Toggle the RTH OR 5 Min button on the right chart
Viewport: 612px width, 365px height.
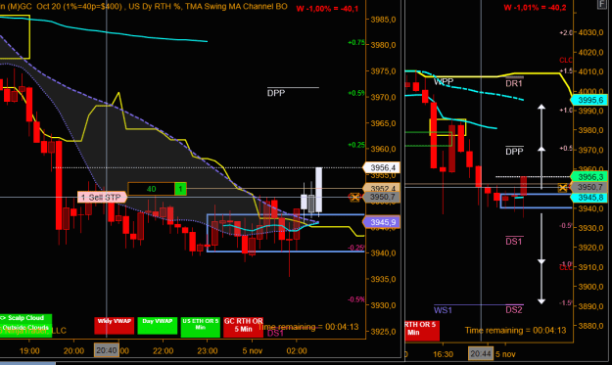pos(422,331)
